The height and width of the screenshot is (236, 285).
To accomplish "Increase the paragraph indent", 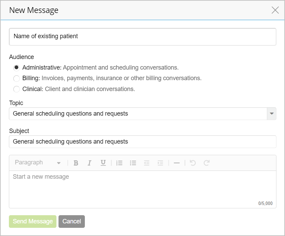I will 160,163.
